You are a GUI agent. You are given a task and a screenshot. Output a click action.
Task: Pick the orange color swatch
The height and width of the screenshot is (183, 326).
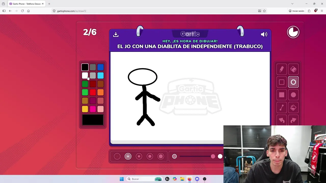tap(100, 92)
